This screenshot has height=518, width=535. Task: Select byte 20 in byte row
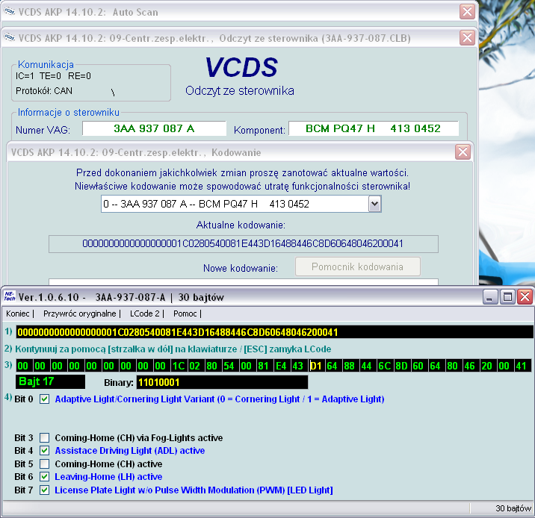(486, 366)
